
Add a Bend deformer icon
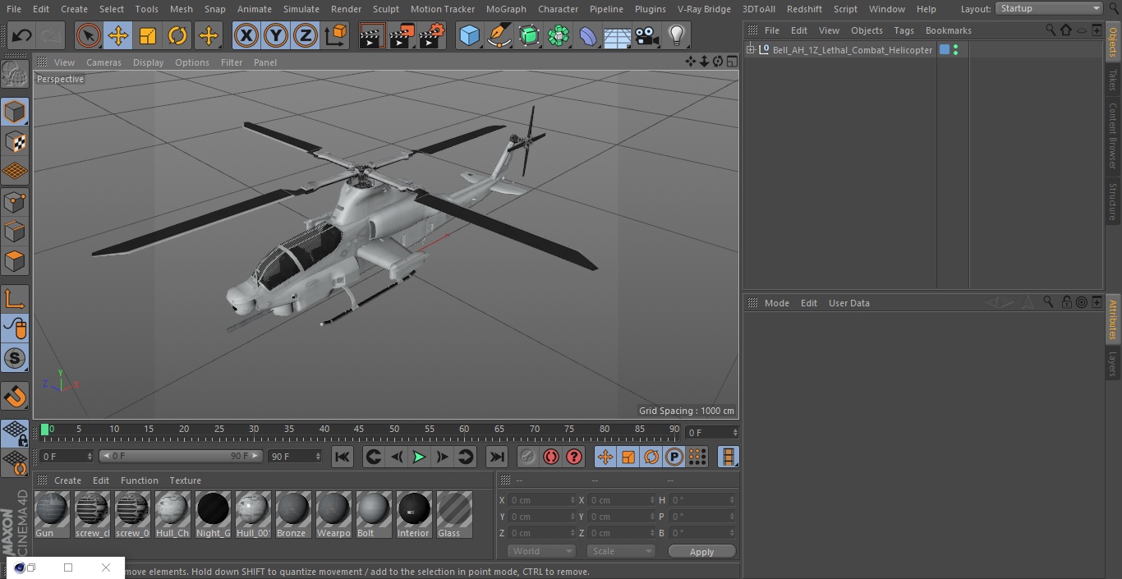[x=588, y=36]
